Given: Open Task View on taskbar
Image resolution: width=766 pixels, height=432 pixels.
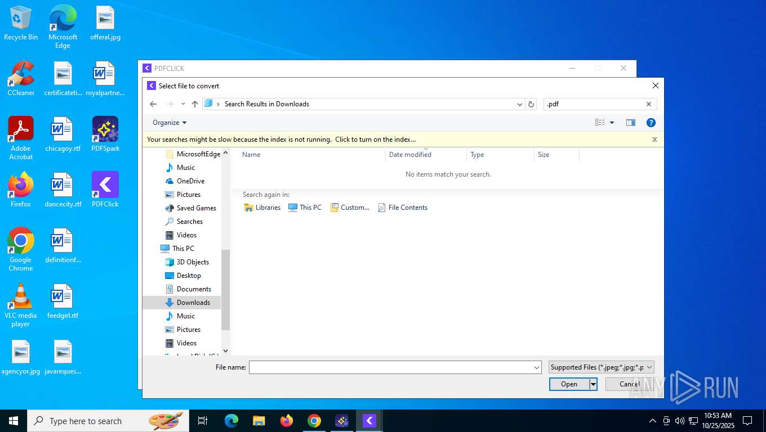Looking at the screenshot, I should click(x=203, y=421).
